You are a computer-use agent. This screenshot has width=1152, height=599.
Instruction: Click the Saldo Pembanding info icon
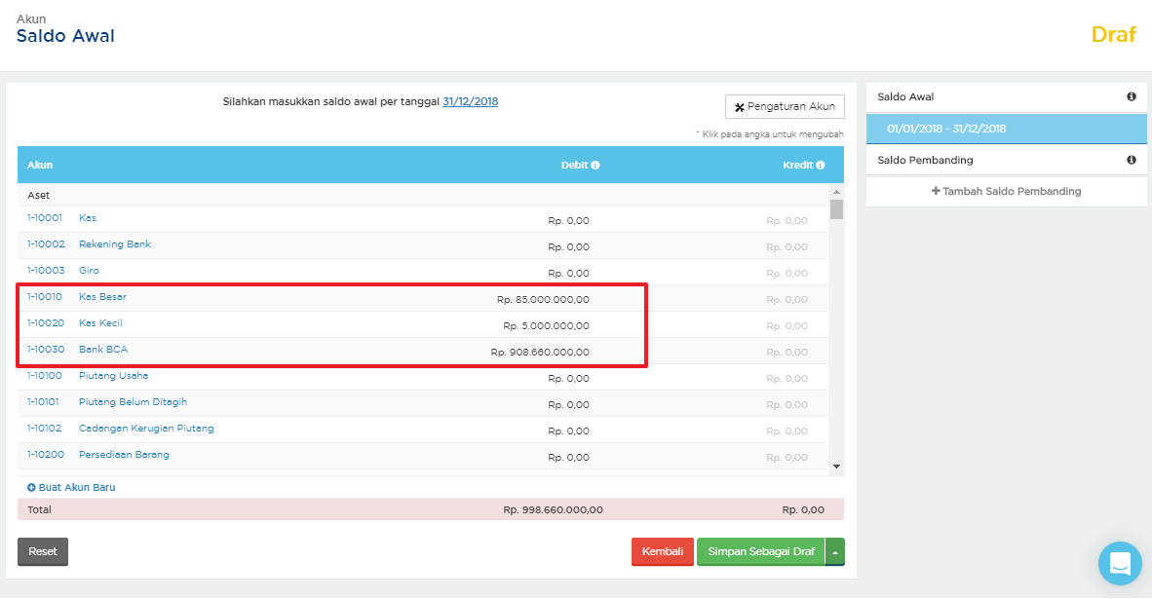coord(1132,160)
